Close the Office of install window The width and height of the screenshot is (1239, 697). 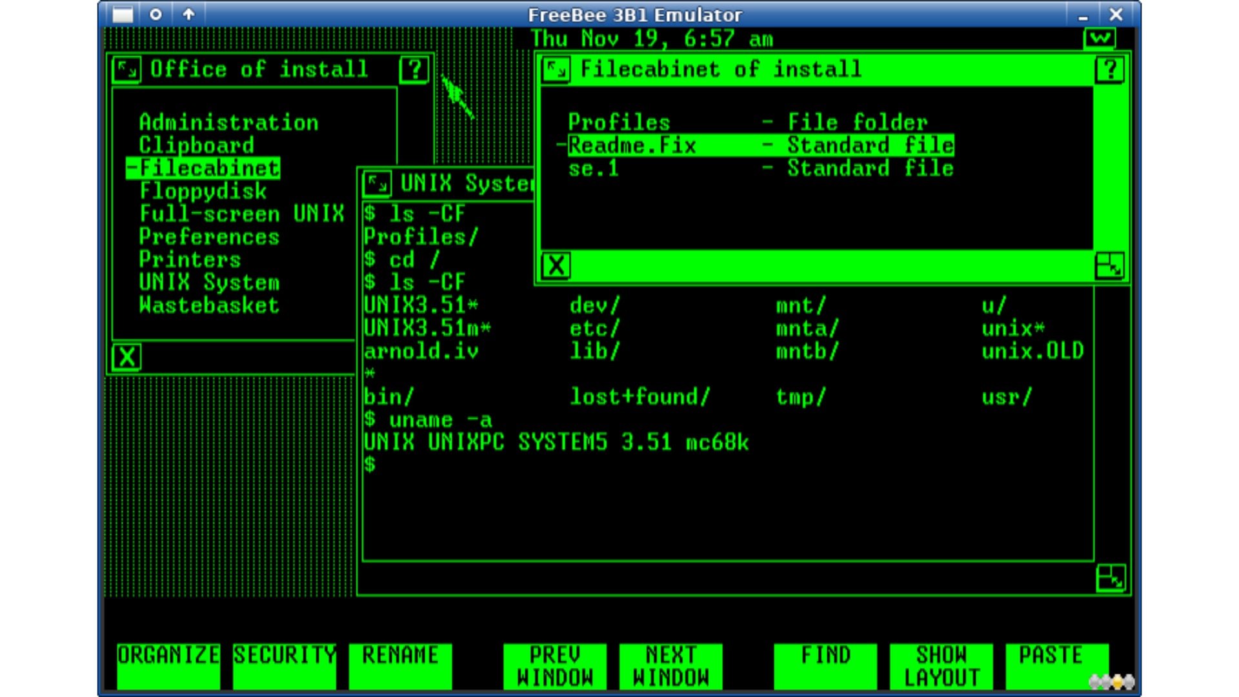pyautogui.click(x=126, y=357)
